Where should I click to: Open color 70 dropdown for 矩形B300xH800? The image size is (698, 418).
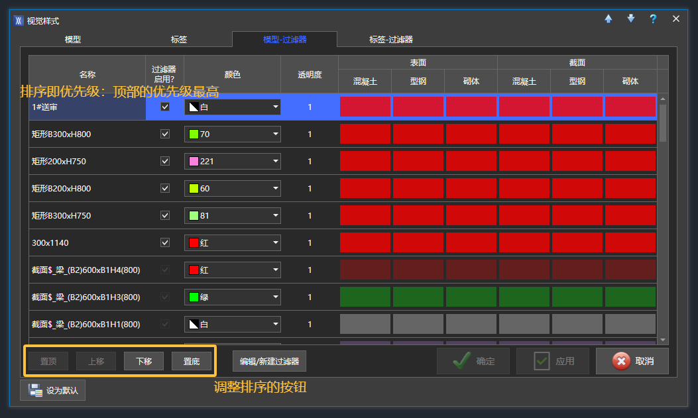tap(233, 134)
